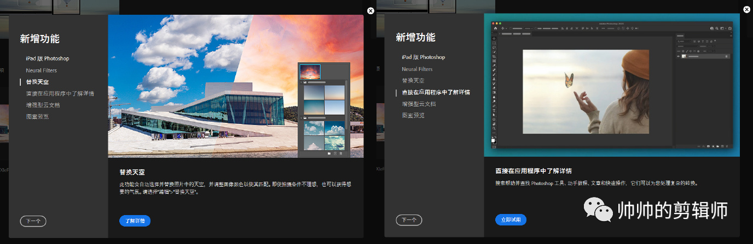Viewport: 753px width, 244px height.
Task: Open 直接在应用程序中了解详情 in the sky replacement dialog
Action: click(60, 93)
